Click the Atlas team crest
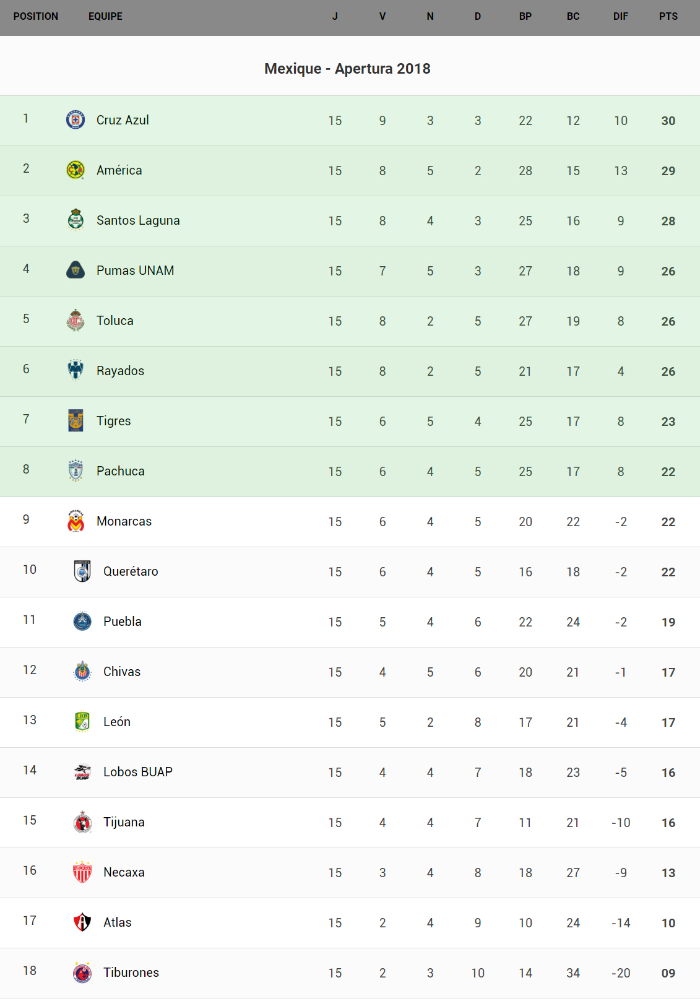 click(x=82, y=922)
